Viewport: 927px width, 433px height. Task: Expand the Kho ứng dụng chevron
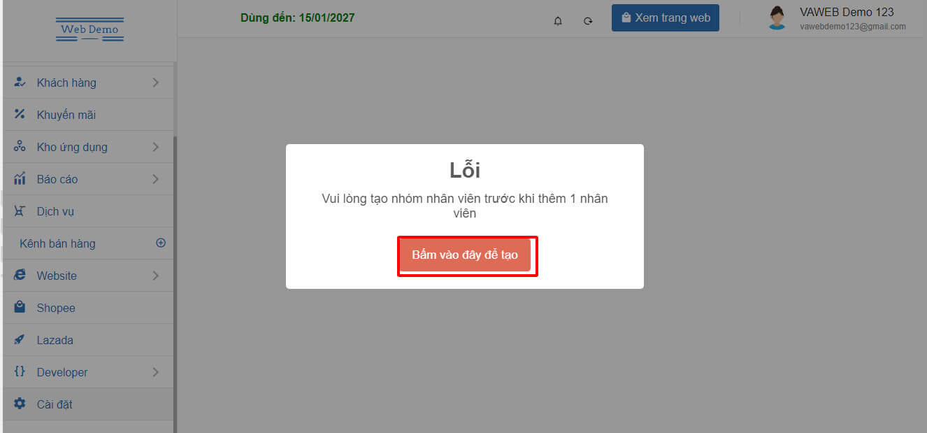(x=155, y=147)
